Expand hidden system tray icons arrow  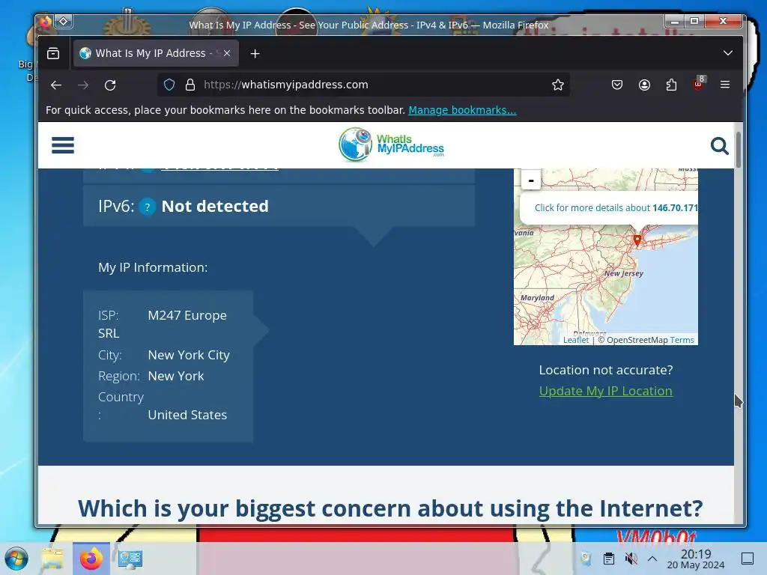coord(652,559)
